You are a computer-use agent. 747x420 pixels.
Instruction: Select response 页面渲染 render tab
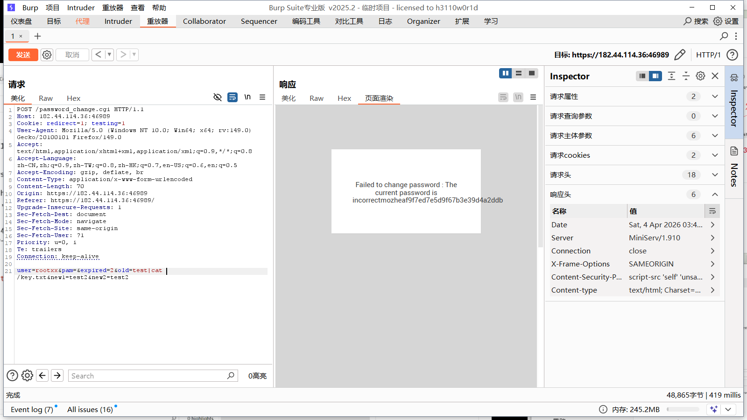point(379,98)
